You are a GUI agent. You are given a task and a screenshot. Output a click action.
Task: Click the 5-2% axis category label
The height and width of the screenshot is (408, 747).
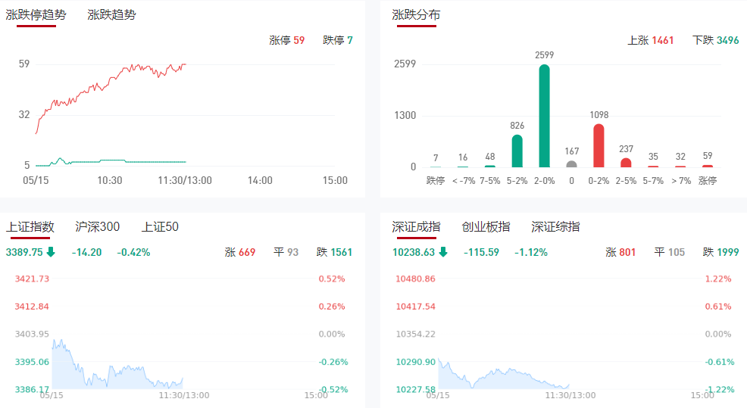[x=517, y=181]
